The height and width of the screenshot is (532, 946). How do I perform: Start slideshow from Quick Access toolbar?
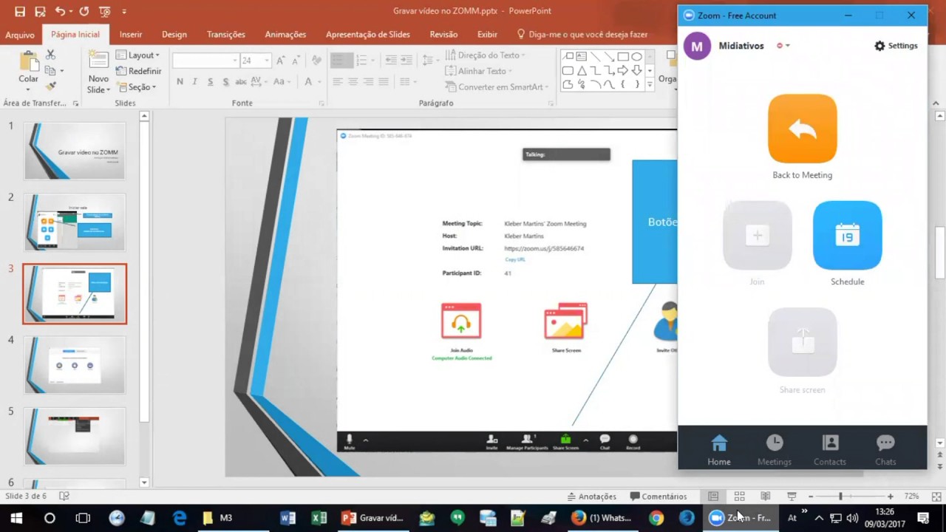coord(104,12)
